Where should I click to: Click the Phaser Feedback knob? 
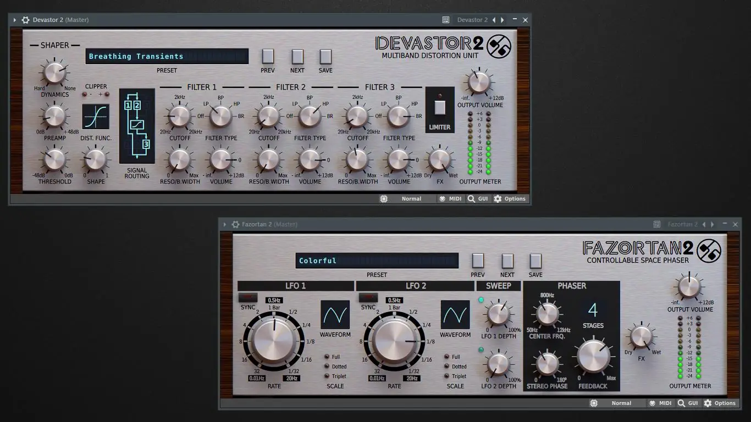593,356
